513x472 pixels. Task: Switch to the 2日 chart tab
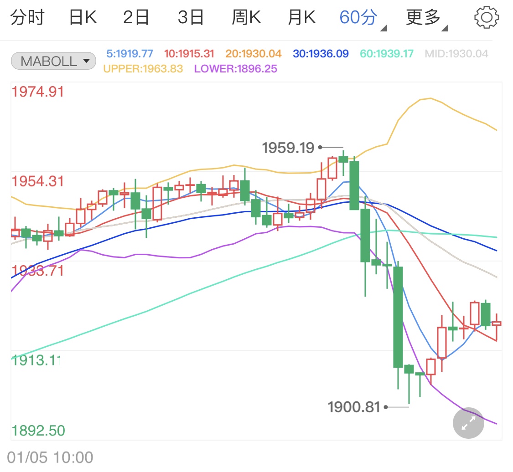pos(136,17)
